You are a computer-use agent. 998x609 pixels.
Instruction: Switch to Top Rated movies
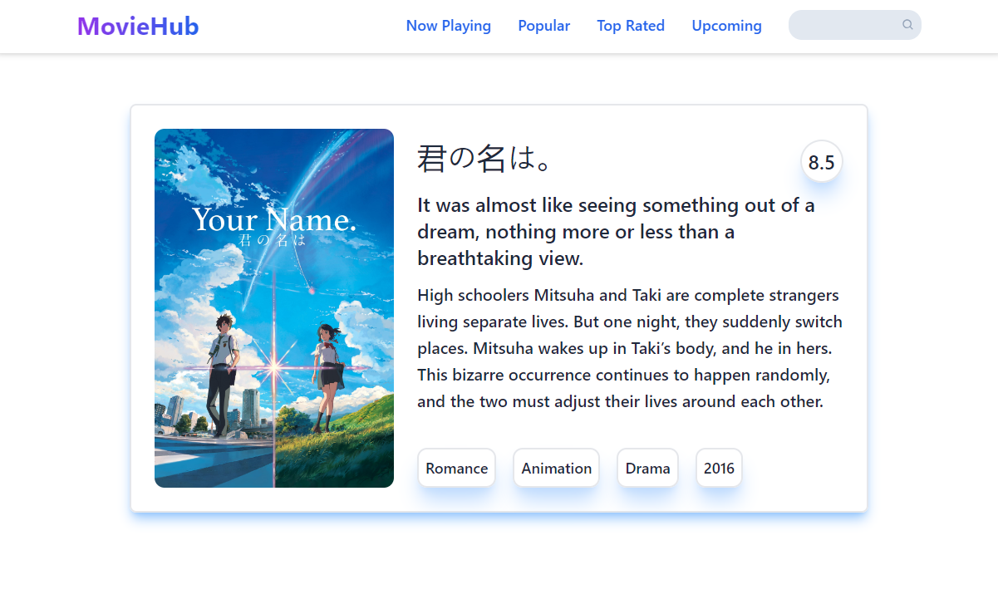tap(631, 26)
